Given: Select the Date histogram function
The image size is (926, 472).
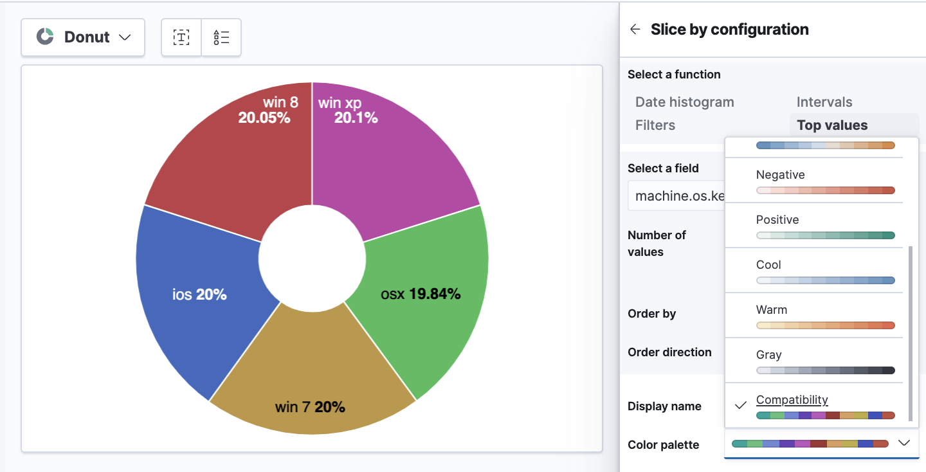Looking at the screenshot, I should click(x=684, y=102).
